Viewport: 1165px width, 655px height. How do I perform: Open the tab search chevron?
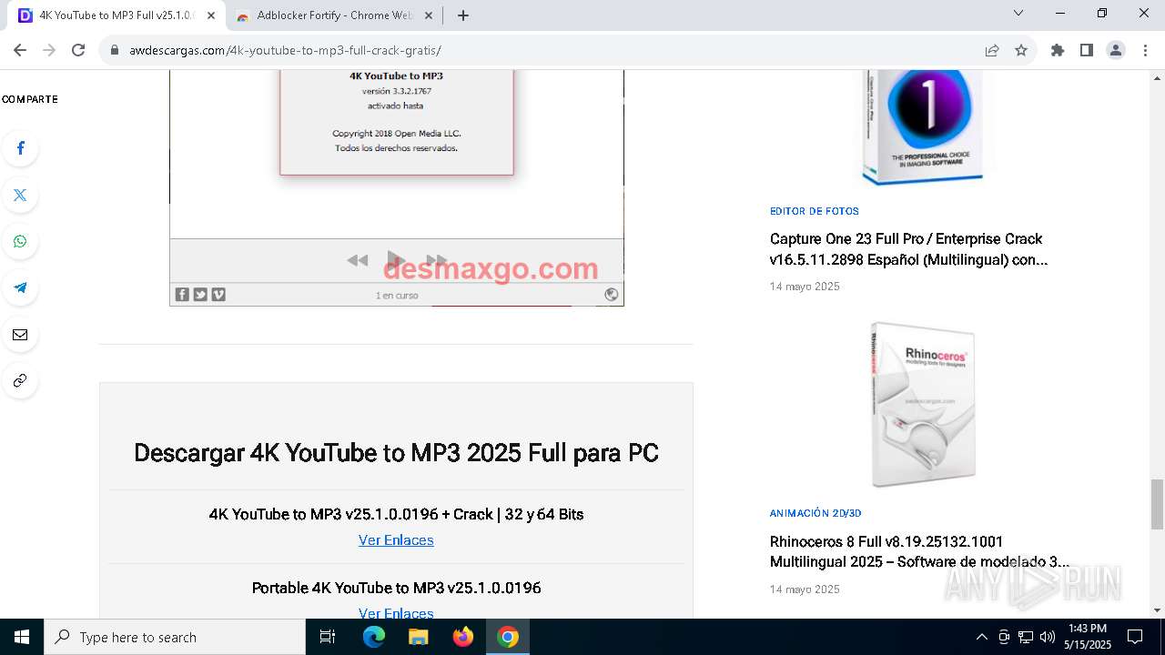(x=1018, y=13)
